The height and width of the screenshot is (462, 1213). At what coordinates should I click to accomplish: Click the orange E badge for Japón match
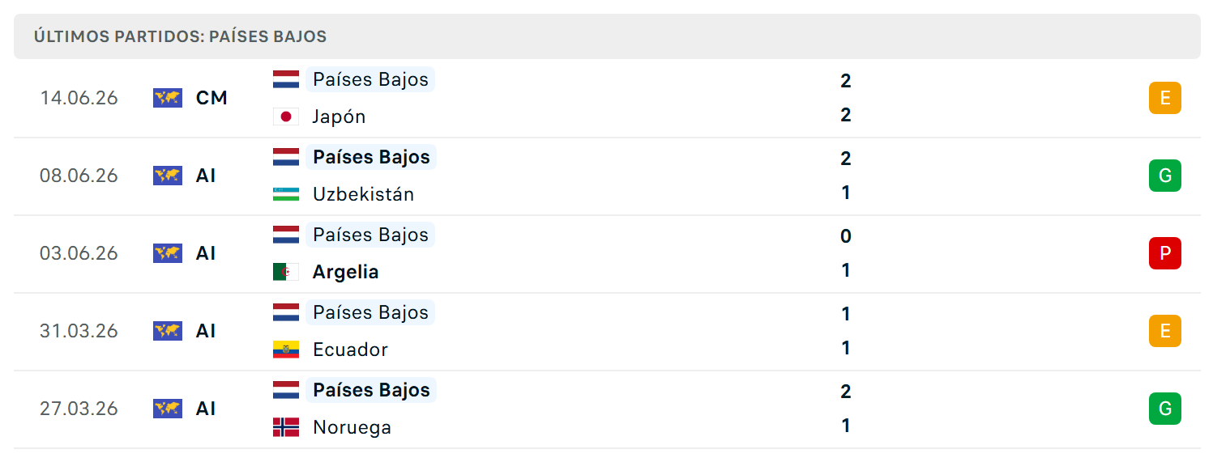(1165, 98)
